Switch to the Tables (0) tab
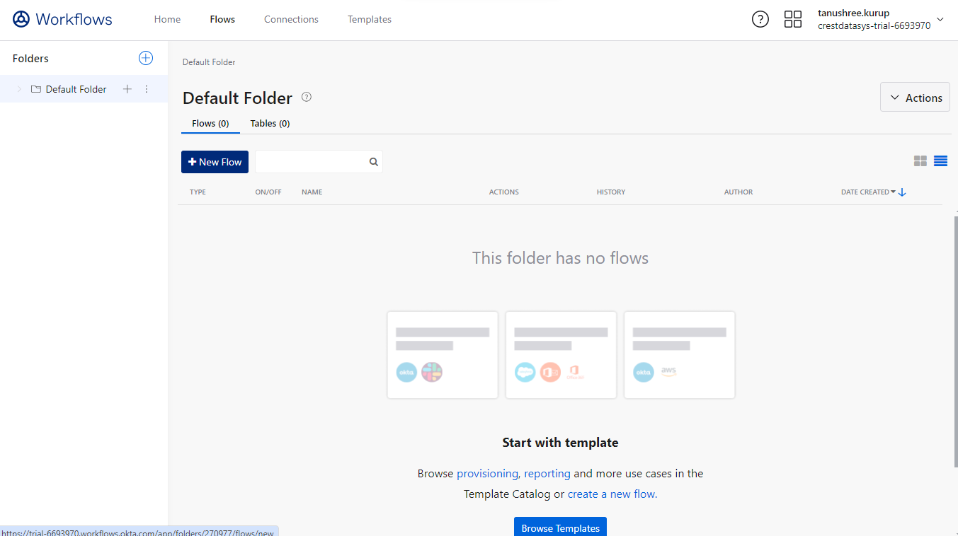 (270, 124)
